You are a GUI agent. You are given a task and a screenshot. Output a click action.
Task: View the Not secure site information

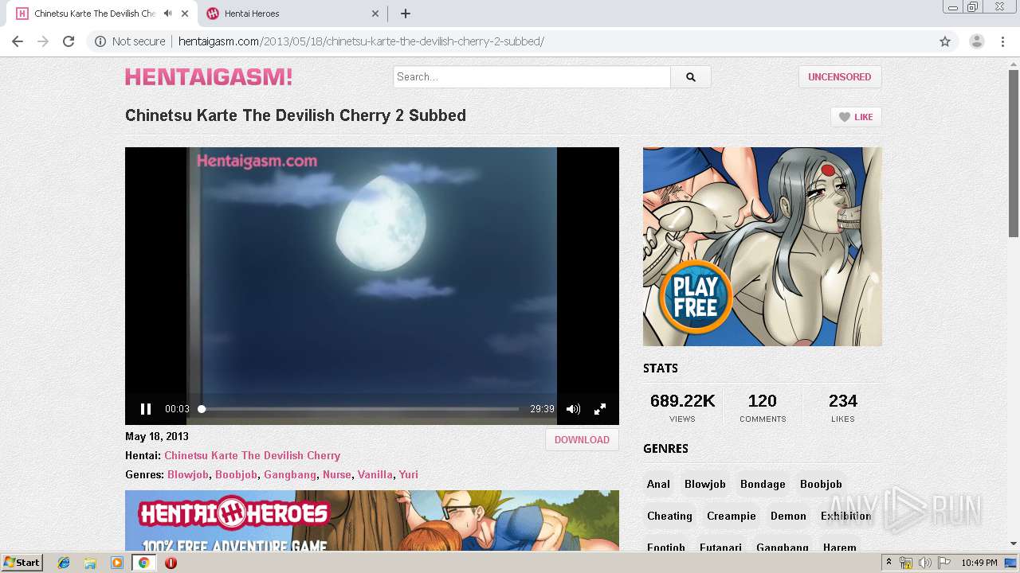(130, 41)
